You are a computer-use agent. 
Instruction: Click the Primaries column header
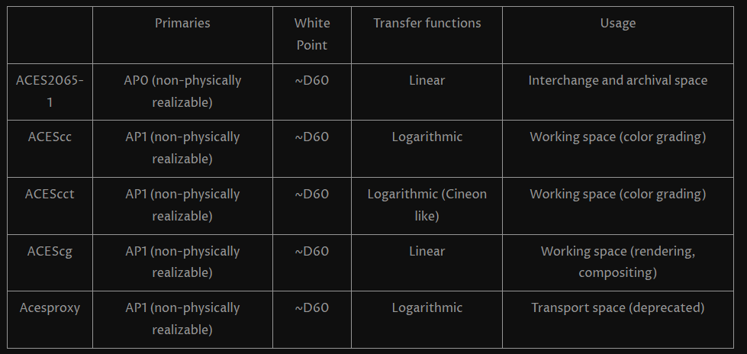click(x=182, y=23)
